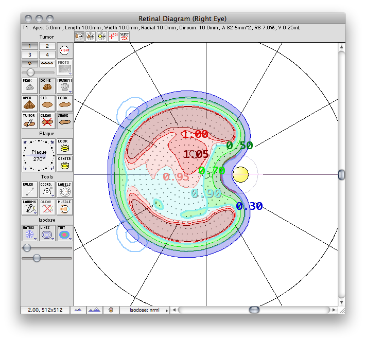Click the vertical scrollbar thumb
366x342 pixels.
(x=341, y=175)
